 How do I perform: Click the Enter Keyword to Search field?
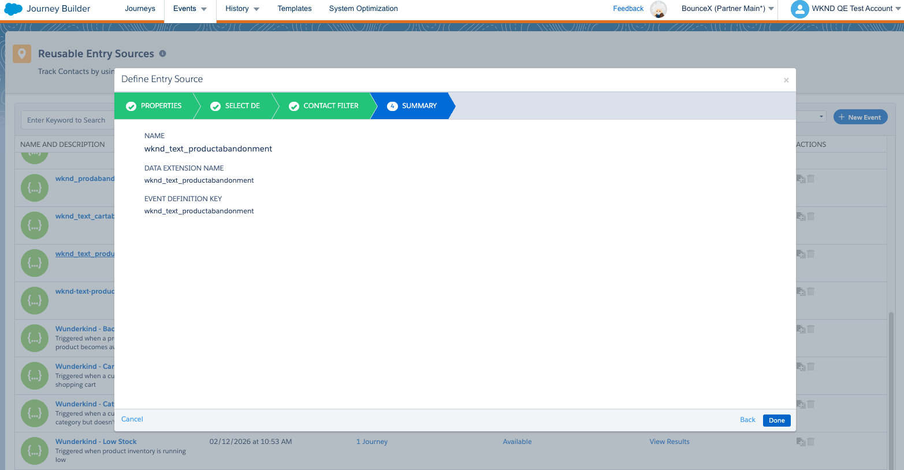(67, 120)
